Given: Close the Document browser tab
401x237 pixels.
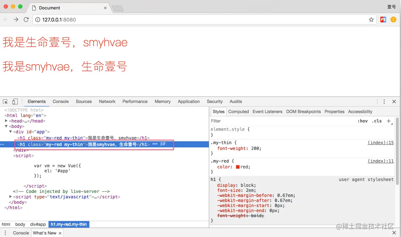Looking at the screenshot, I should click(105, 8).
